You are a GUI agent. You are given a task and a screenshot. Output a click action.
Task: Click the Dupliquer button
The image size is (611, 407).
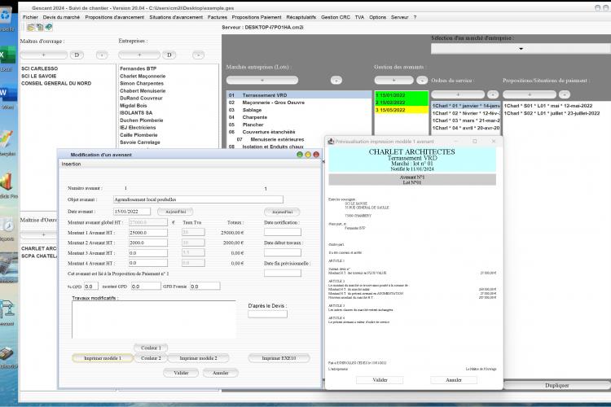point(557,385)
